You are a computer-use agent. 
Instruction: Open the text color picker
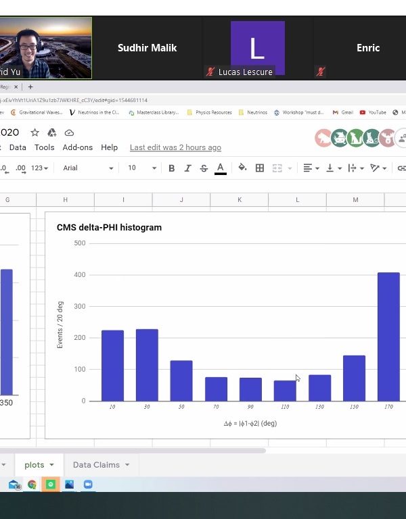pyautogui.click(x=220, y=168)
